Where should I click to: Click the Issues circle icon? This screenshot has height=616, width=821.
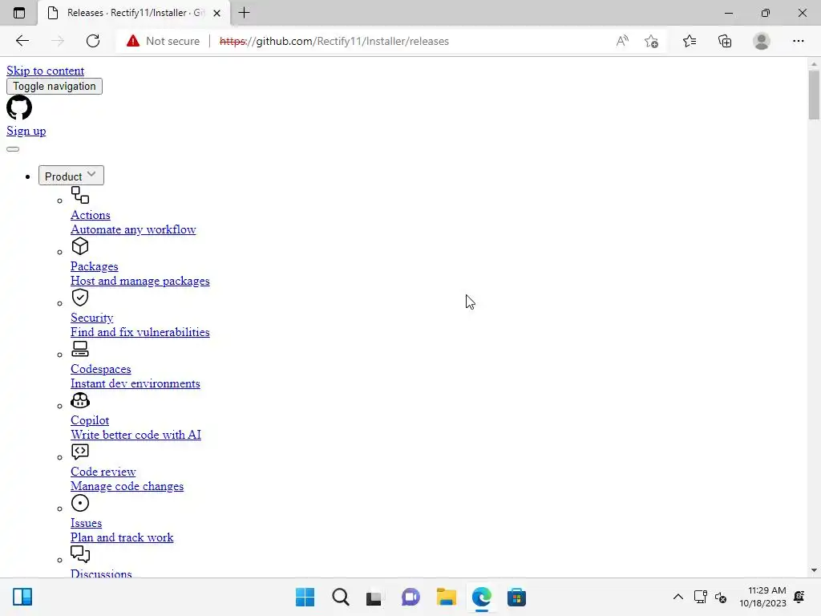coord(80,503)
